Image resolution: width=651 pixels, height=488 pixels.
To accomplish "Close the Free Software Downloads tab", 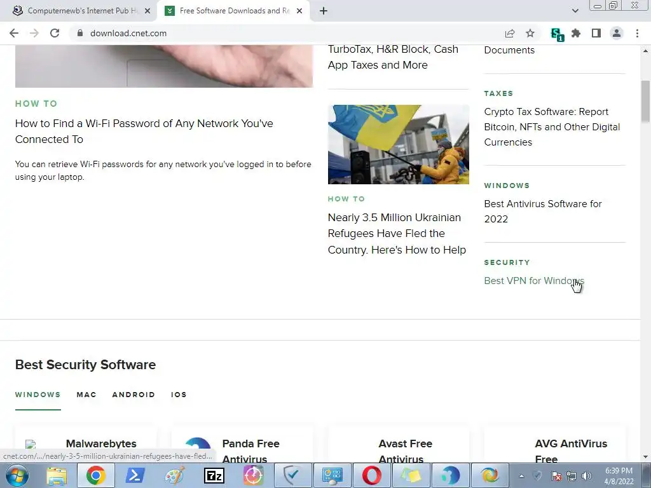I will point(299,11).
